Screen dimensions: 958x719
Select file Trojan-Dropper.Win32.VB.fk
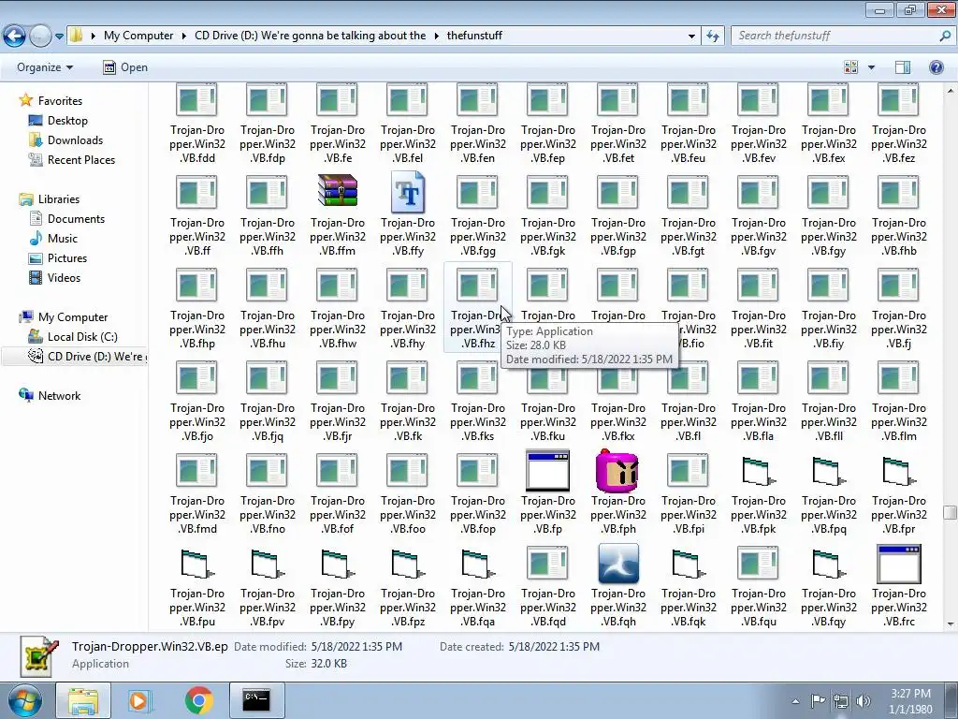point(408,401)
